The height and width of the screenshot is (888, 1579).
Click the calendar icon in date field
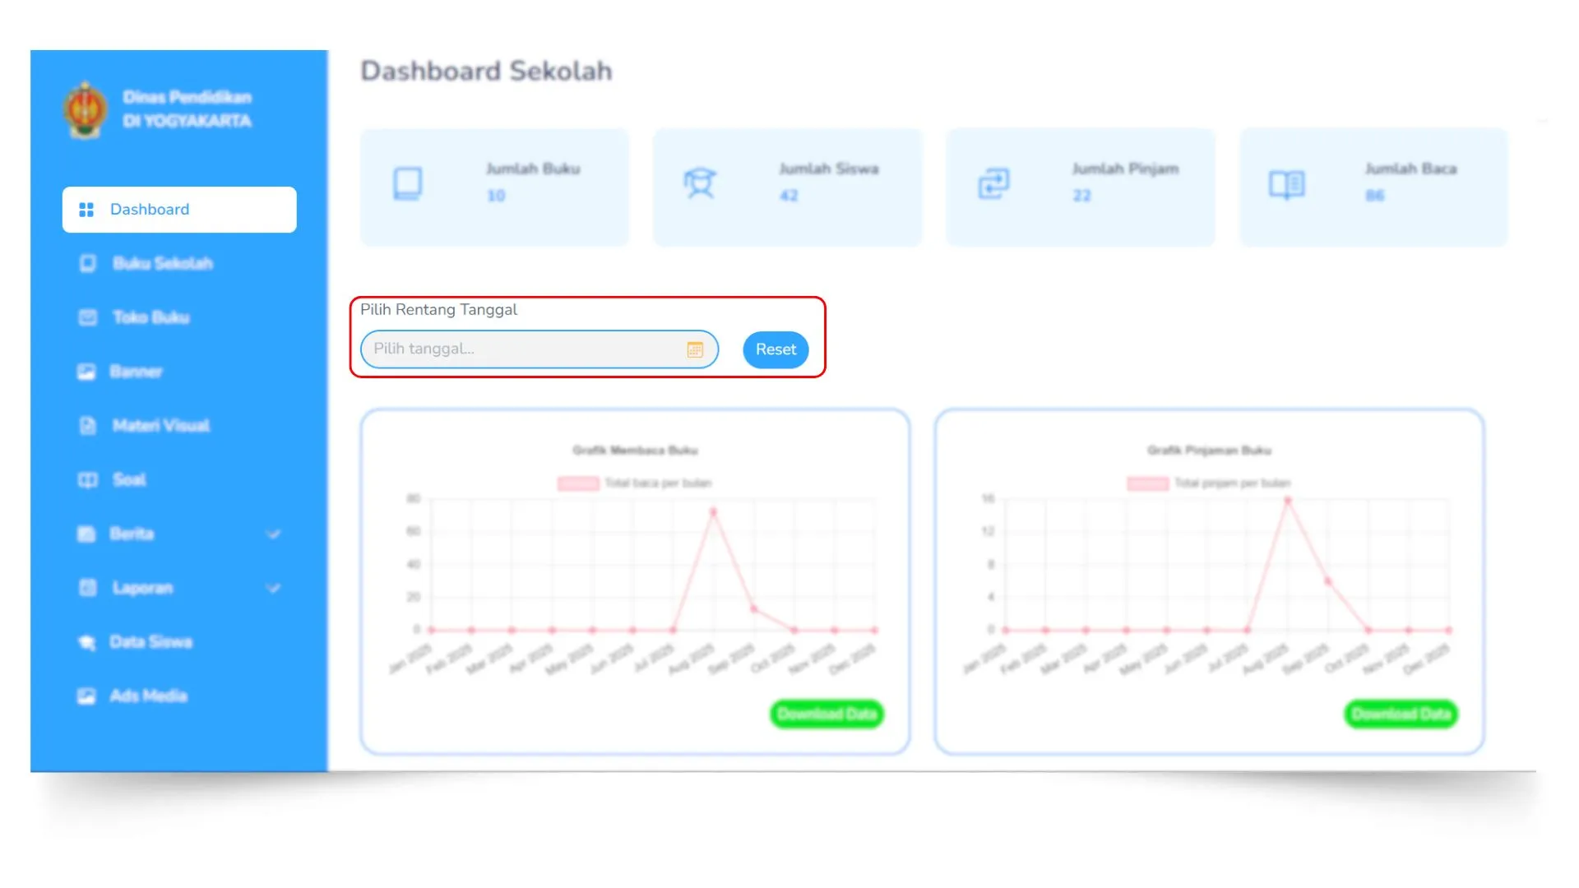695,349
